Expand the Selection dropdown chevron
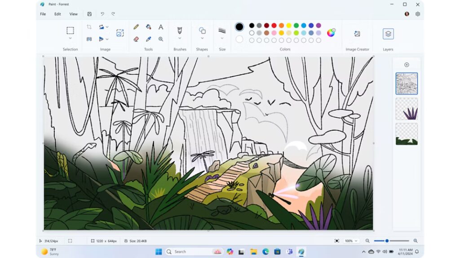 pos(70,39)
